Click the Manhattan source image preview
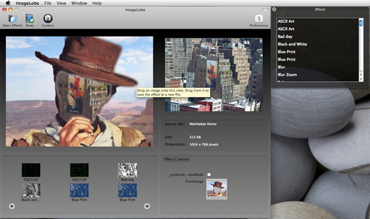The image size is (370, 219). click(x=214, y=75)
